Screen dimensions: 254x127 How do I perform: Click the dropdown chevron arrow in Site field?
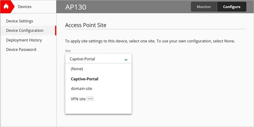click(126, 59)
